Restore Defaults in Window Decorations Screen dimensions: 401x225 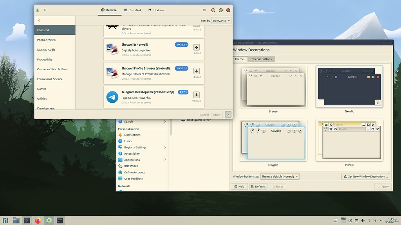258,186
